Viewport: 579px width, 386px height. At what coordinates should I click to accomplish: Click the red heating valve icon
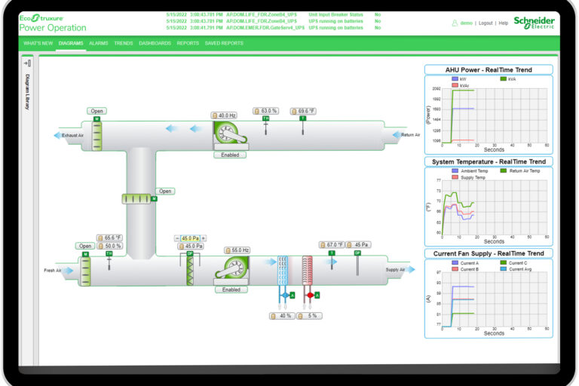[x=310, y=295]
